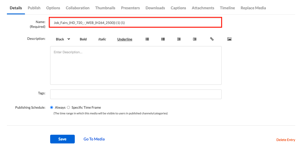Click the Delete Entry link
The image size is (297, 144).
coord(286,140)
